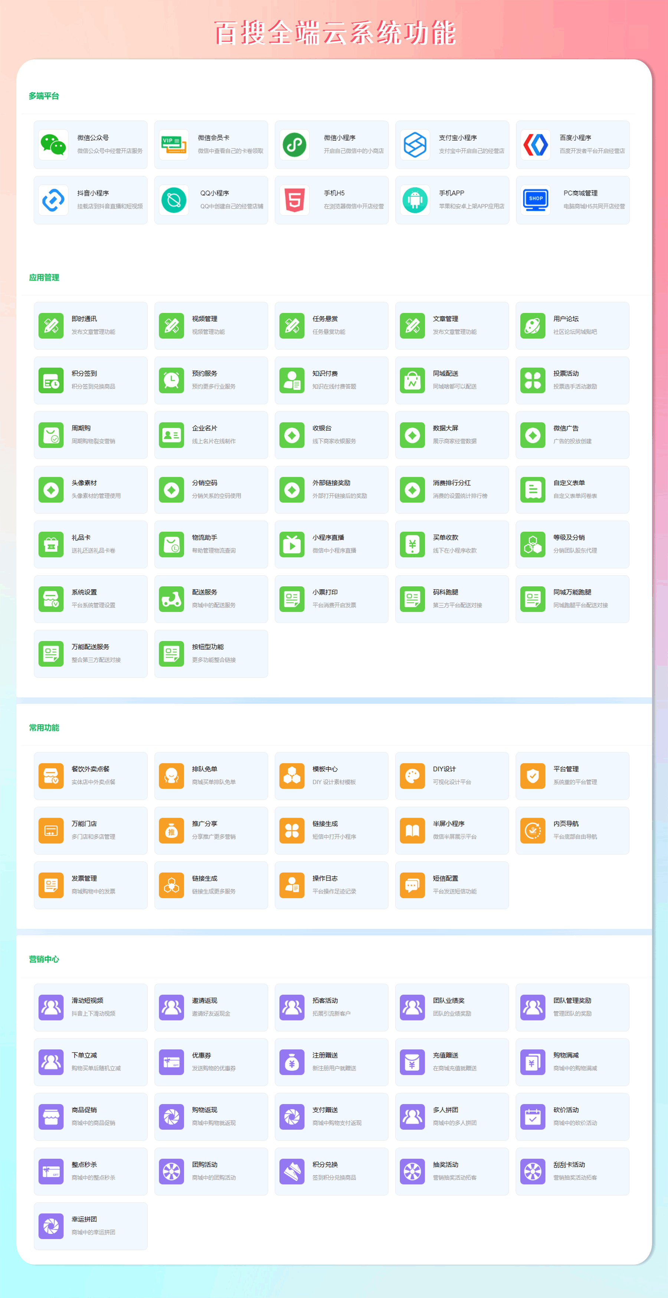Click the 餐饮外卖点餐 orange icon
This screenshot has width=668, height=1298.
pos(51,776)
